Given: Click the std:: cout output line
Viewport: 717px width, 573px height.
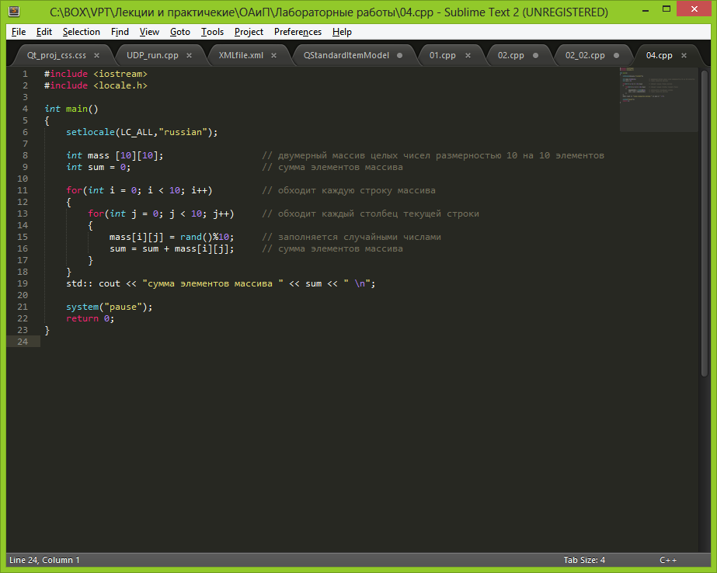Looking at the screenshot, I should (x=221, y=283).
